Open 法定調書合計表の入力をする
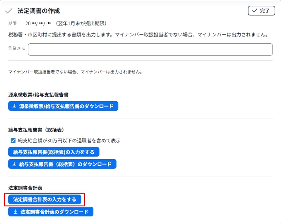 (45, 199)
